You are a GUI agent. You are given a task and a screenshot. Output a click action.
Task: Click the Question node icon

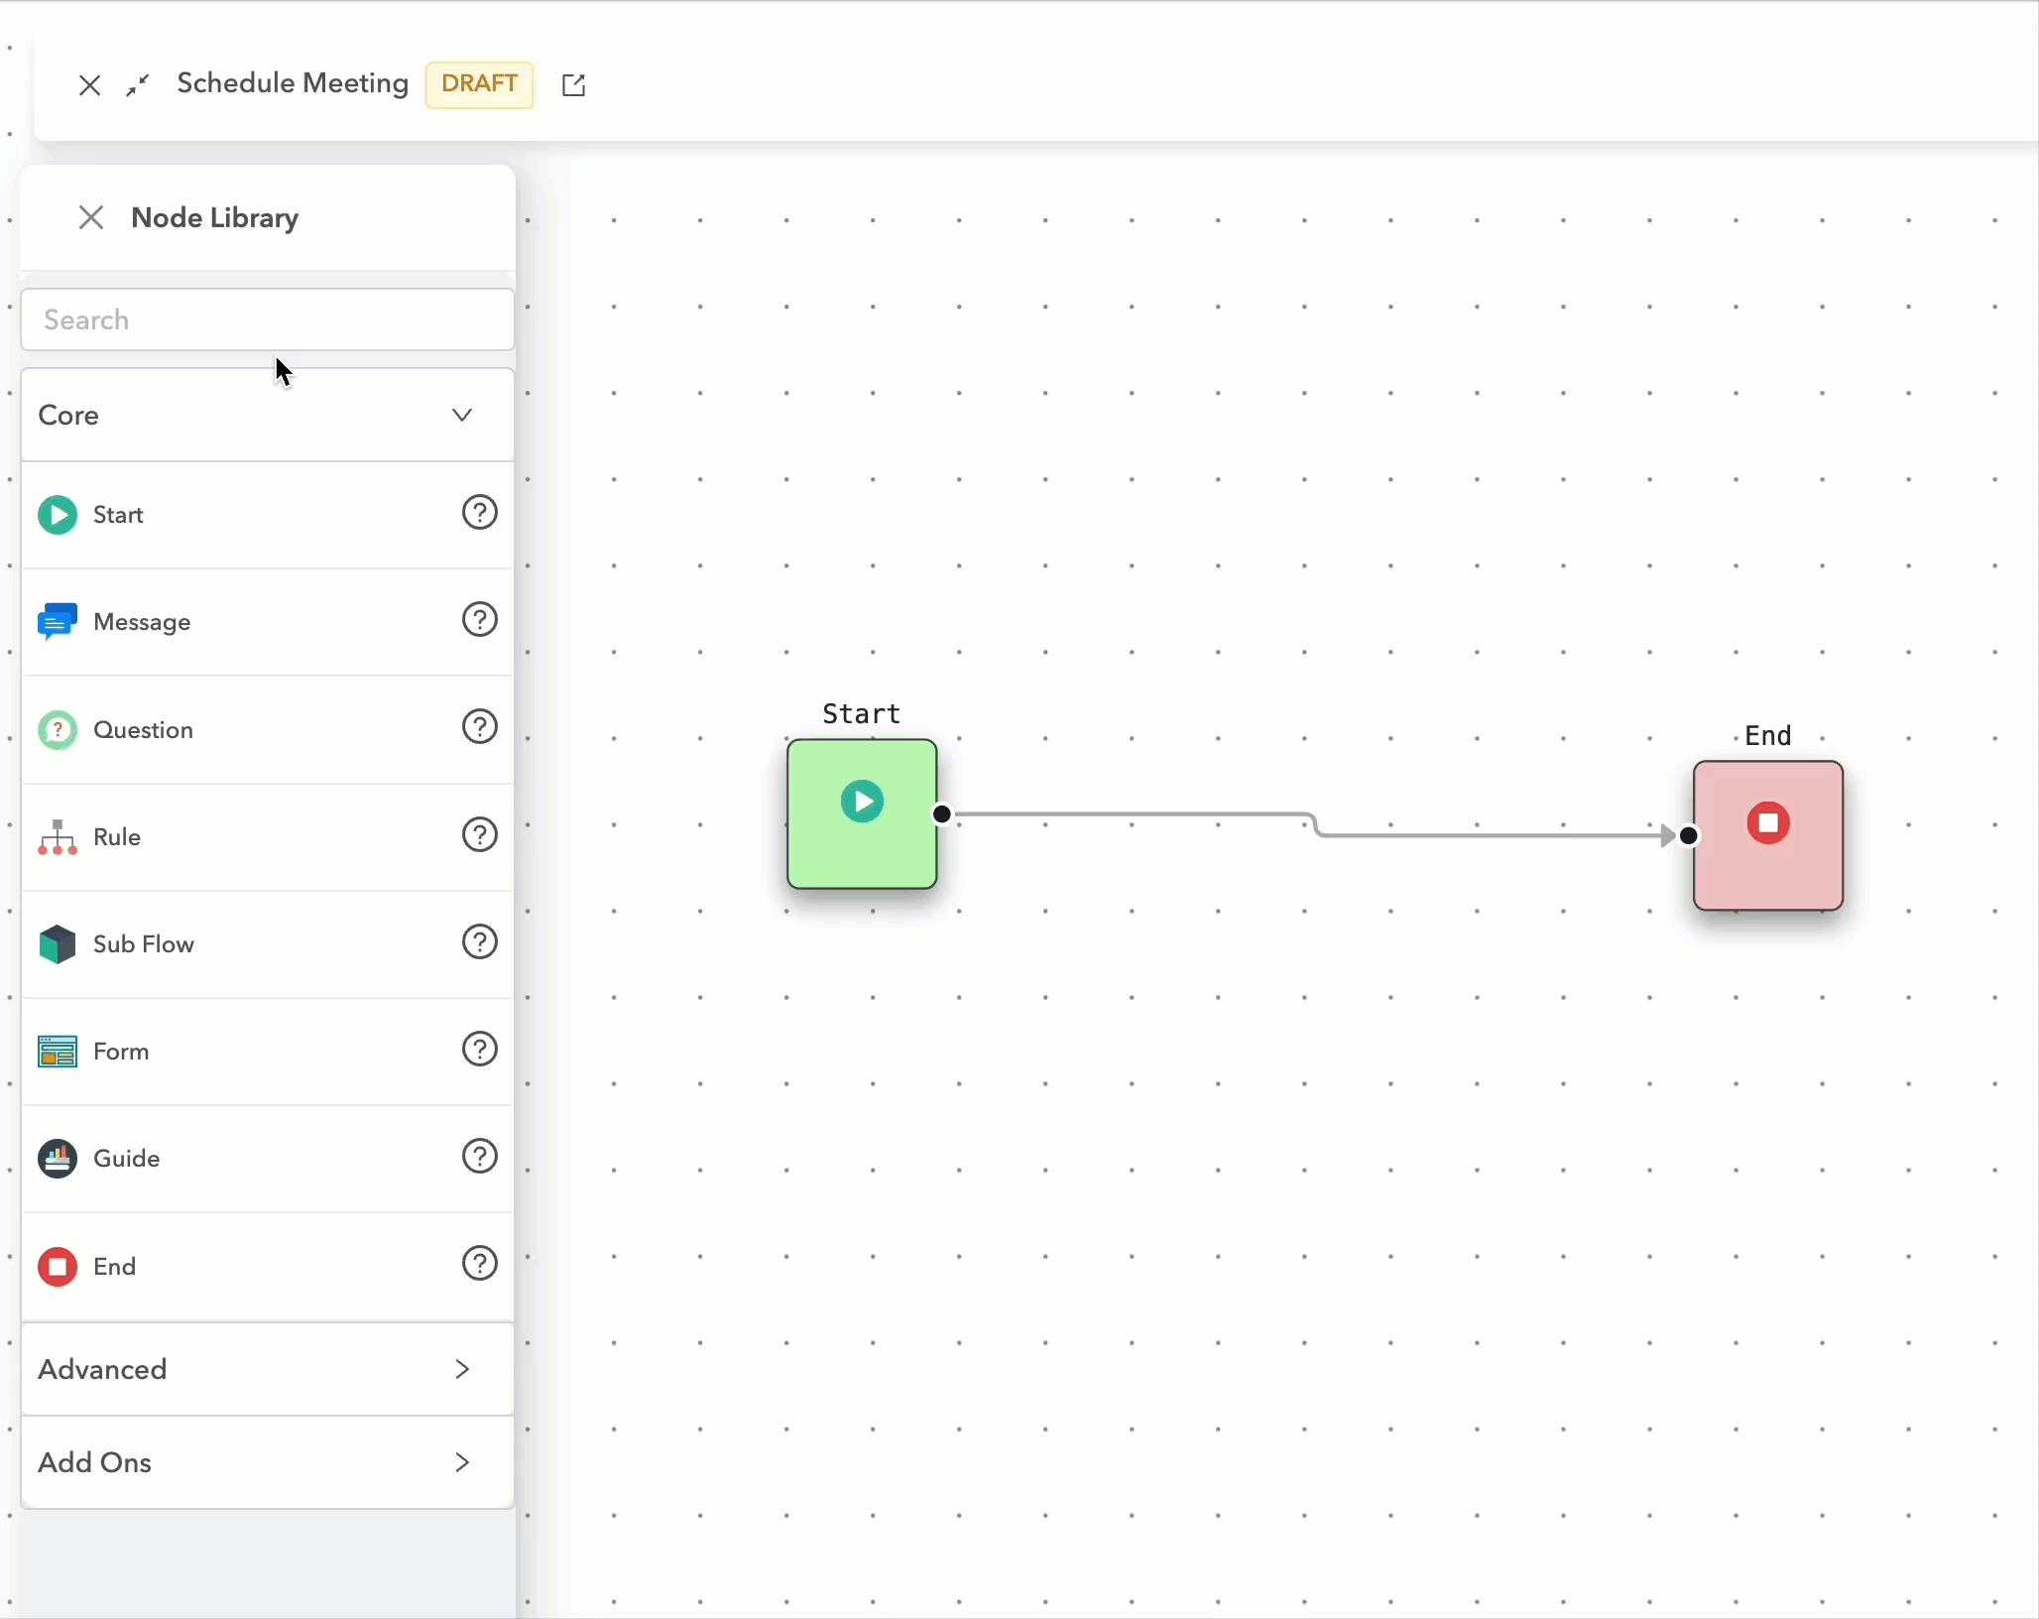click(58, 729)
